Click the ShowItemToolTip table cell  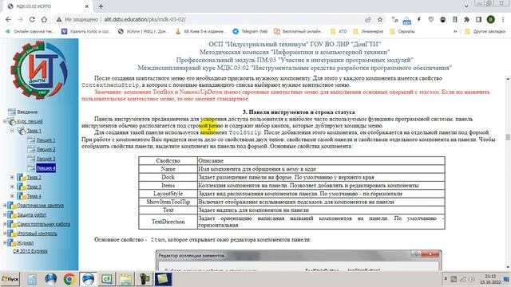168,202
